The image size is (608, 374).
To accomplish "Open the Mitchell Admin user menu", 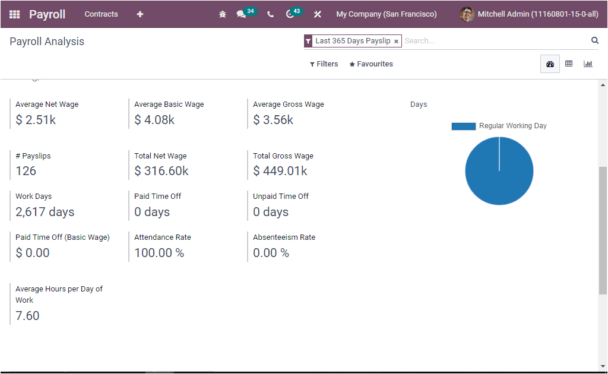I will [528, 14].
